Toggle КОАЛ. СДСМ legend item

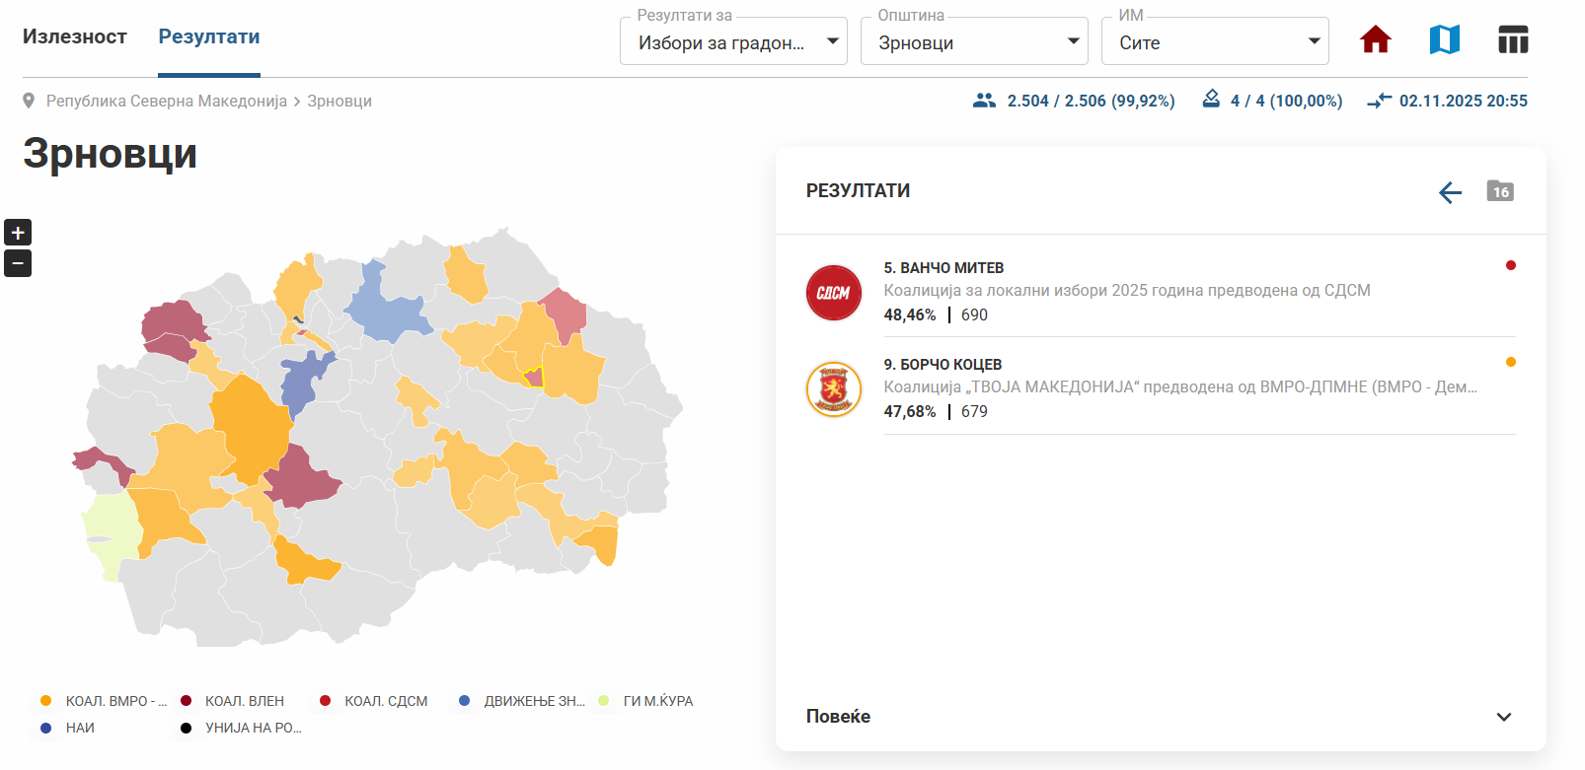(375, 701)
